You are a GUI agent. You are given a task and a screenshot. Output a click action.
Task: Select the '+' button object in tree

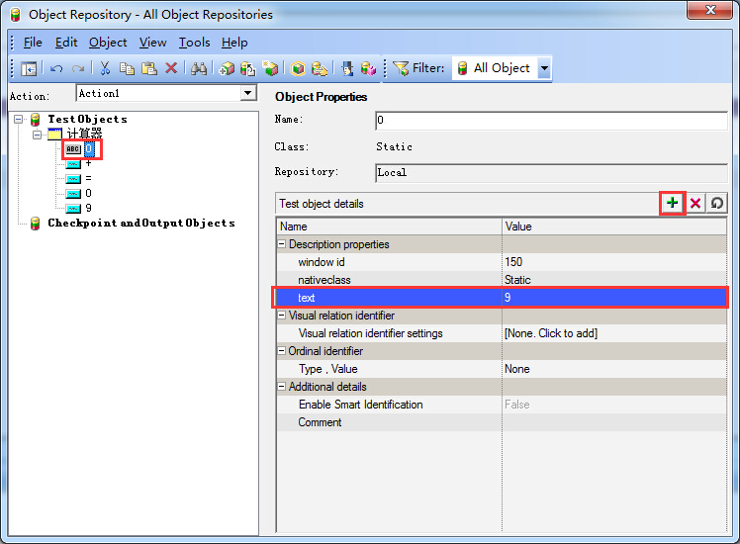click(88, 164)
